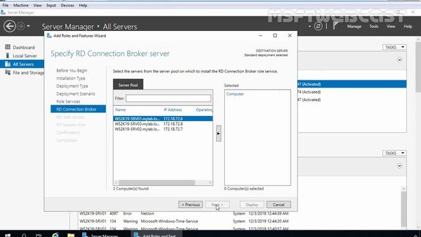
Task: Collapse the events panel with lower chevron
Action: (x=399, y=165)
